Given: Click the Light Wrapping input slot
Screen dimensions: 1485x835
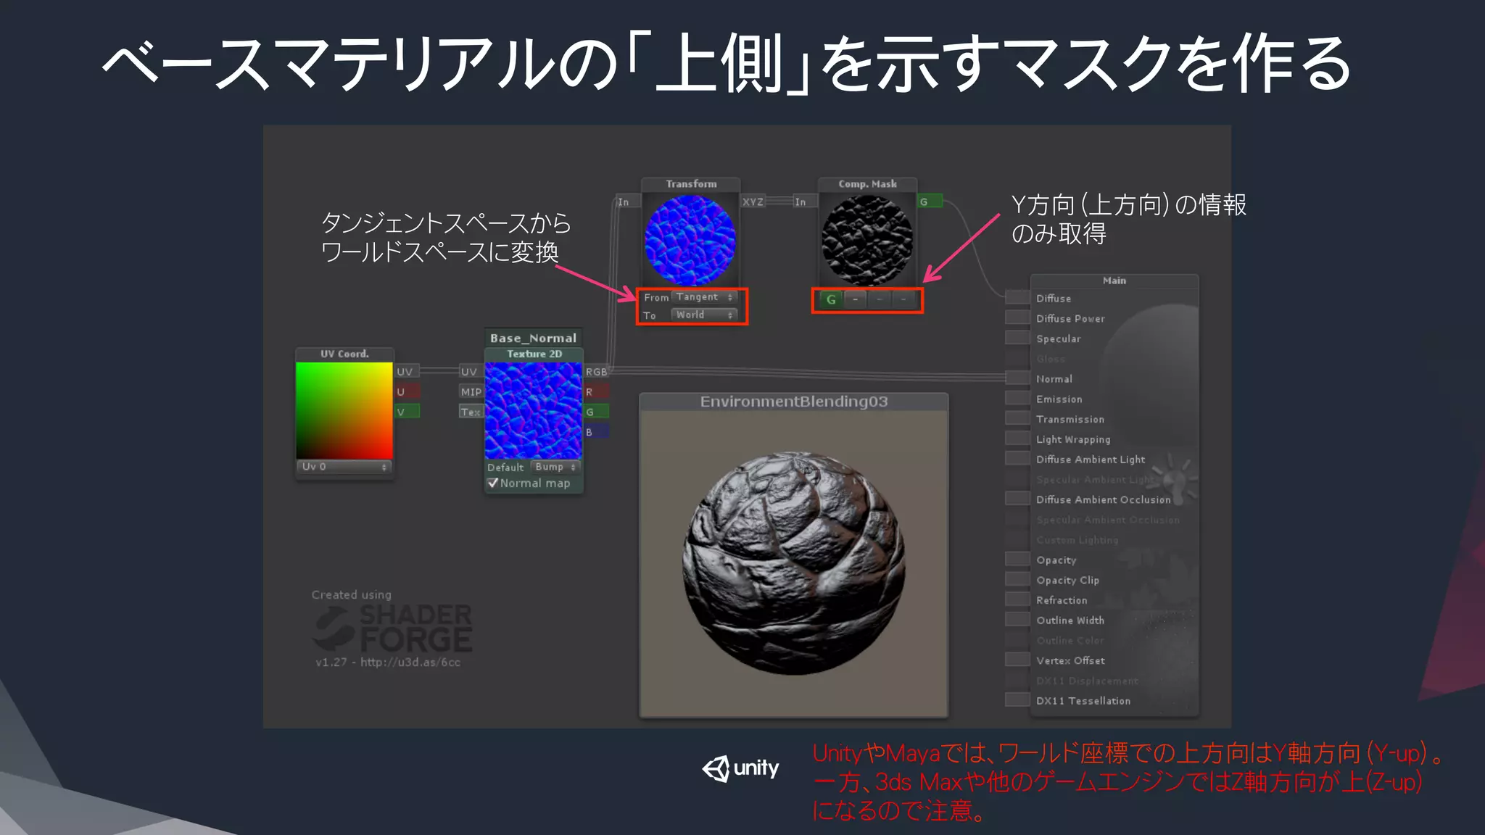Looking at the screenshot, I should tap(1018, 439).
